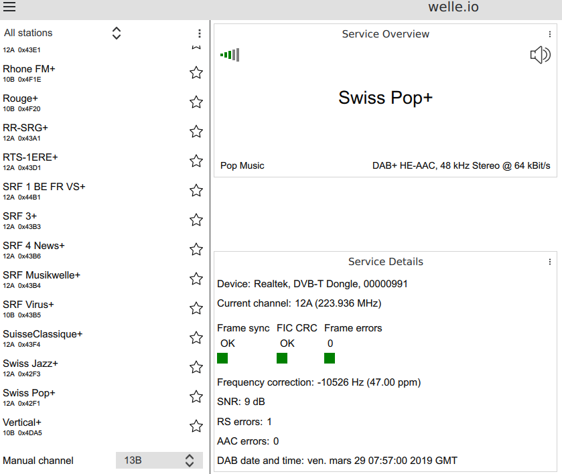
Task: Select RR-SRG+ station
Action: (25, 132)
